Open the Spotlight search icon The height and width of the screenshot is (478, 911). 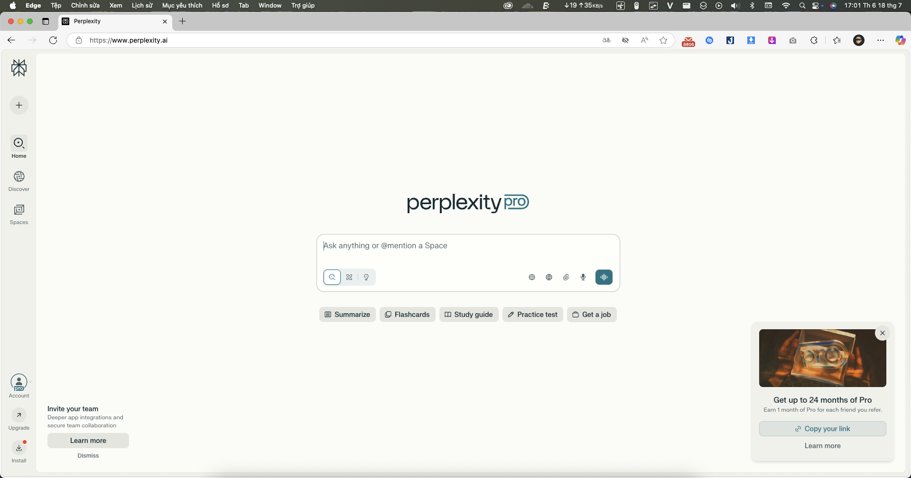[802, 6]
